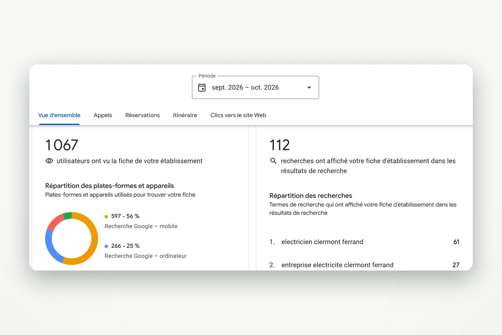Click the blue legend dot for 266 · 25 %
The width and height of the screenshot is (502, 335).
(x=106, y=246)
